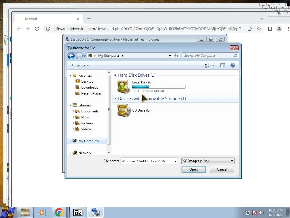
Task: Click Chrome's forward navigation arrow
Action: pyautogui.click(x=28, y=29)
